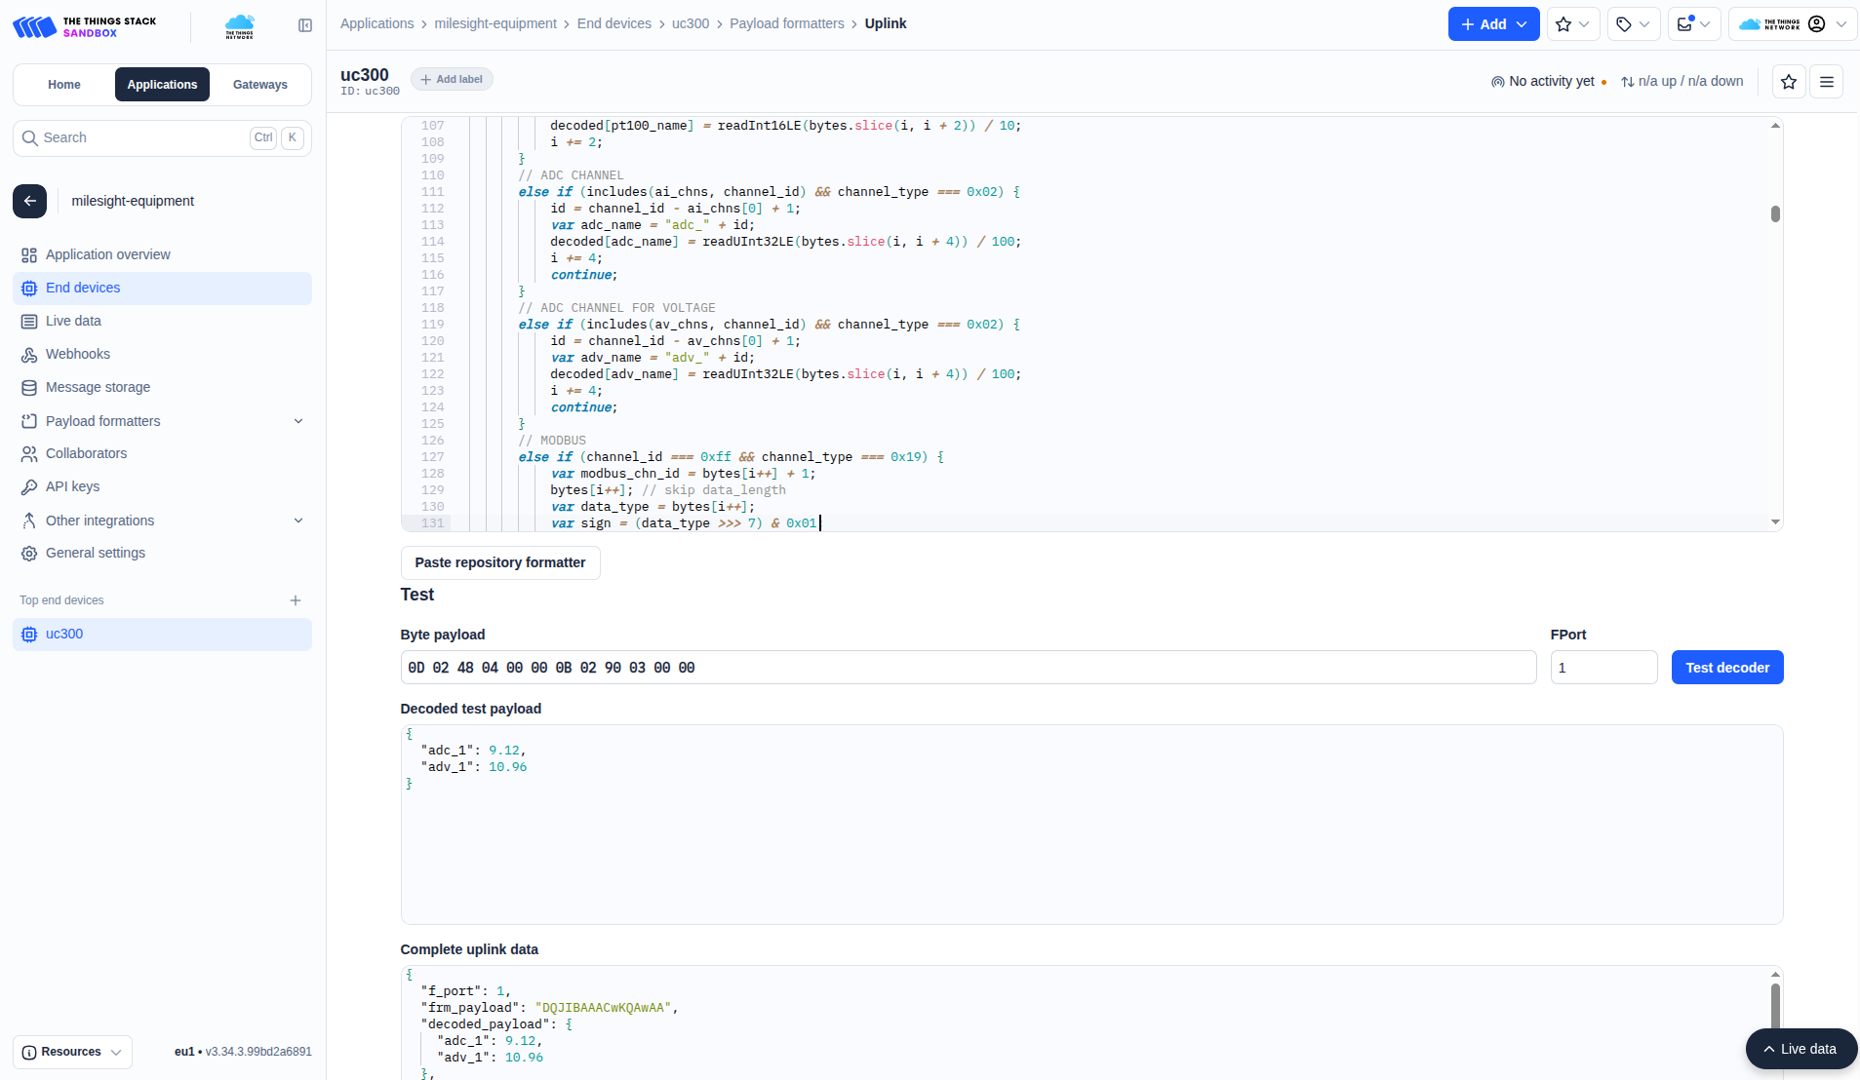
Task: Expand the Other integrations submenu
Action: [298, 521]
